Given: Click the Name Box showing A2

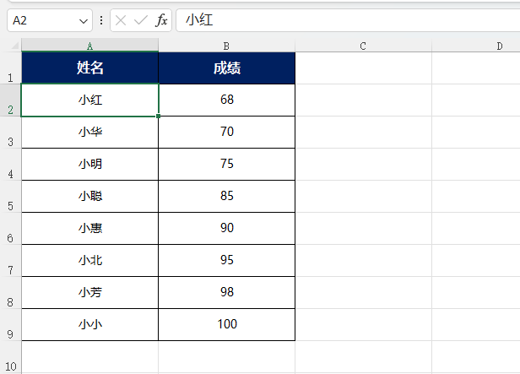Looking at the screenshot, I should (41, 20).
